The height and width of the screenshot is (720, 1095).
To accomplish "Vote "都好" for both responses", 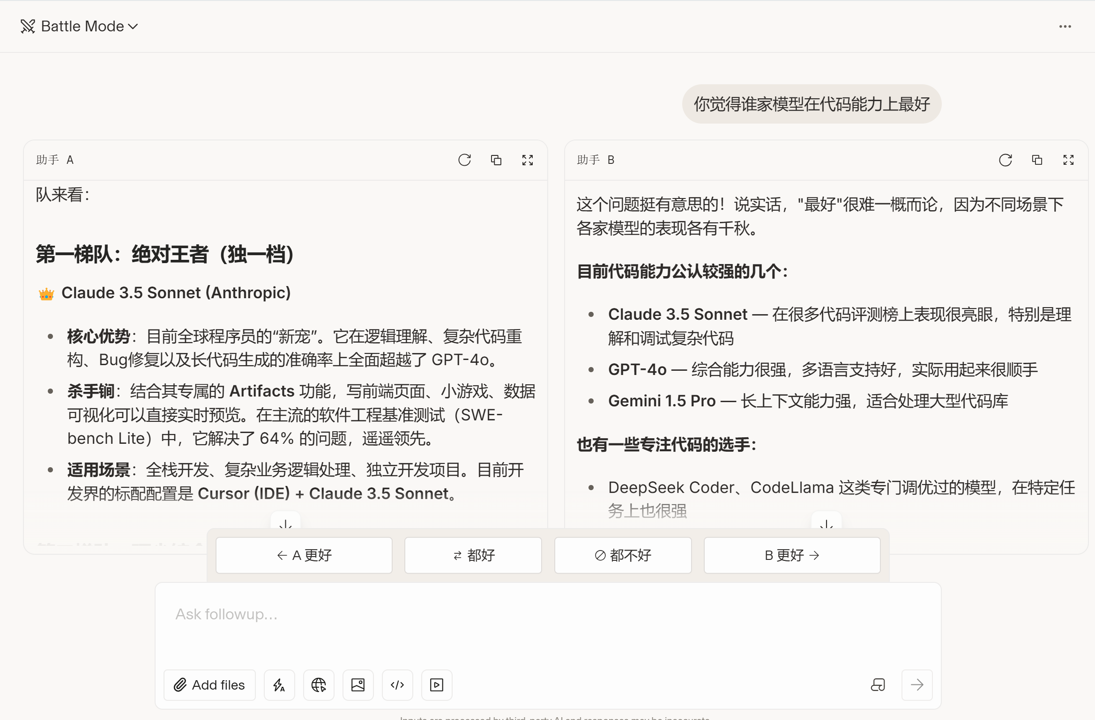I will point(473,555).
